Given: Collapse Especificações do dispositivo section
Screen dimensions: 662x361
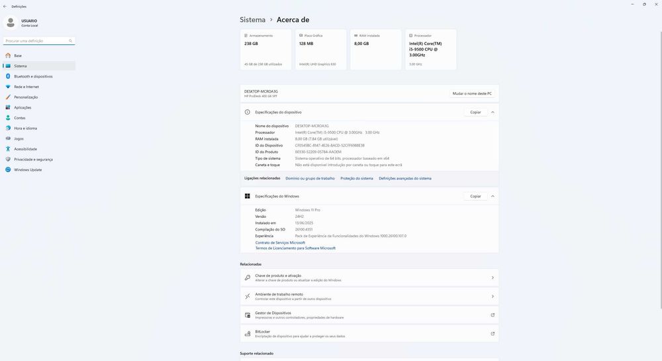Looking at the screenshot, I should [493, 113].
